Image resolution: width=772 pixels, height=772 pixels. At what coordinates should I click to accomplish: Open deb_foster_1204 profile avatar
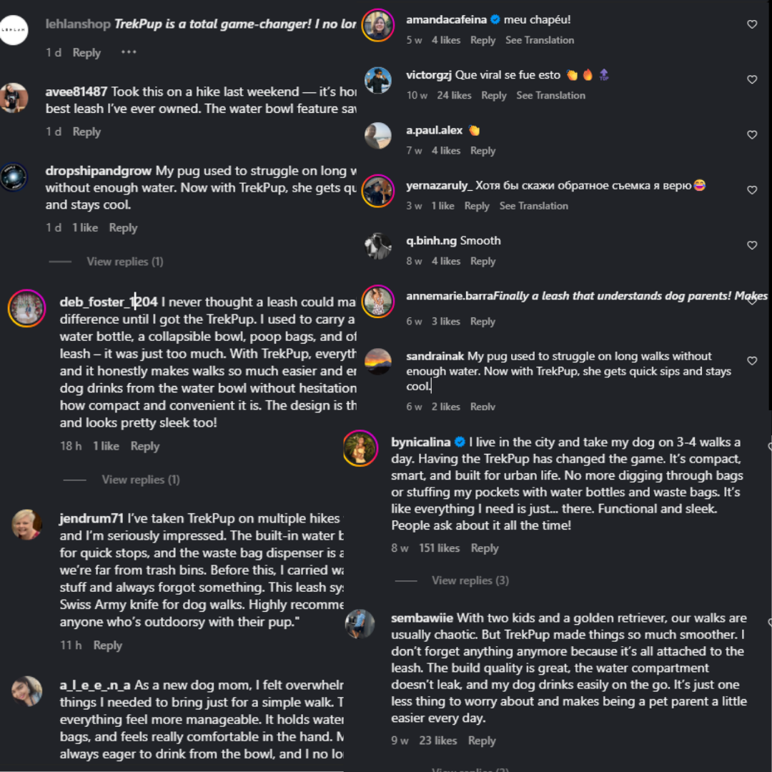pos(26,308)
